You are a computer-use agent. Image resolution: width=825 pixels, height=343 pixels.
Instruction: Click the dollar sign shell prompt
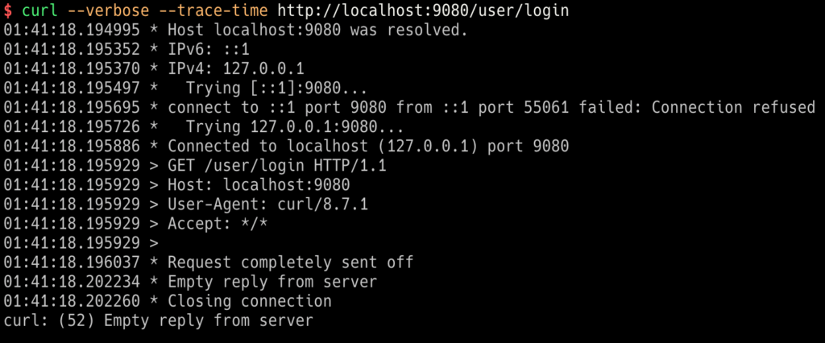click(x=7, y=11)
